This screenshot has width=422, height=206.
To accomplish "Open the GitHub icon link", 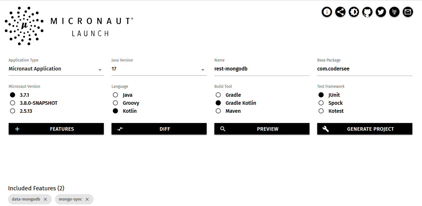I will pyautogui.click(x=367, y=12).
